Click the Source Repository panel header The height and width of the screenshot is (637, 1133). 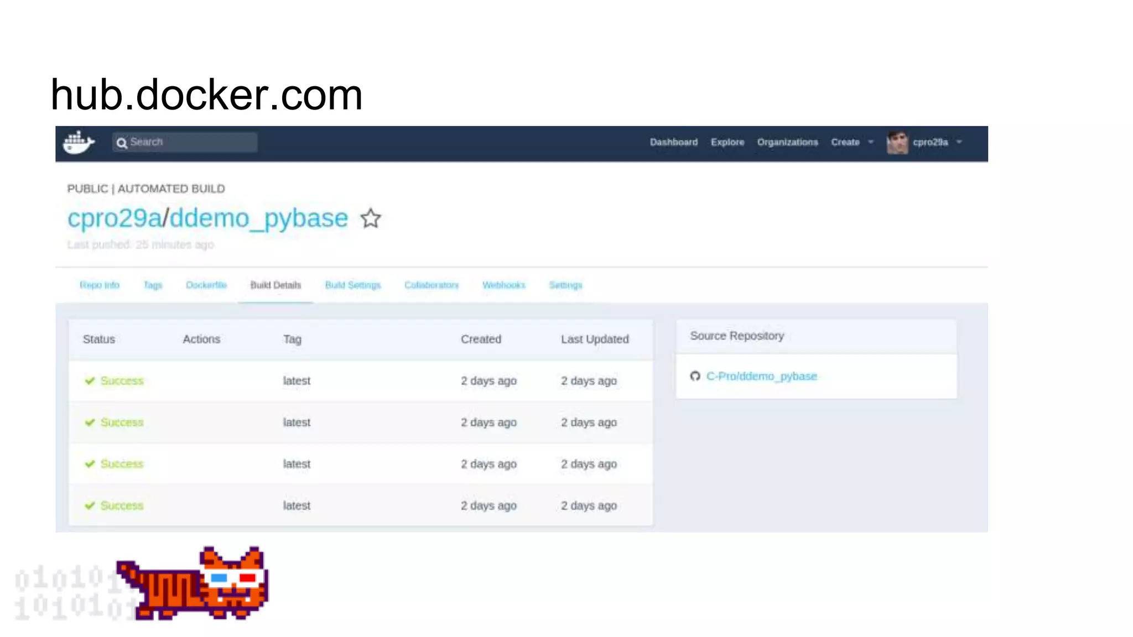[816, 336]
